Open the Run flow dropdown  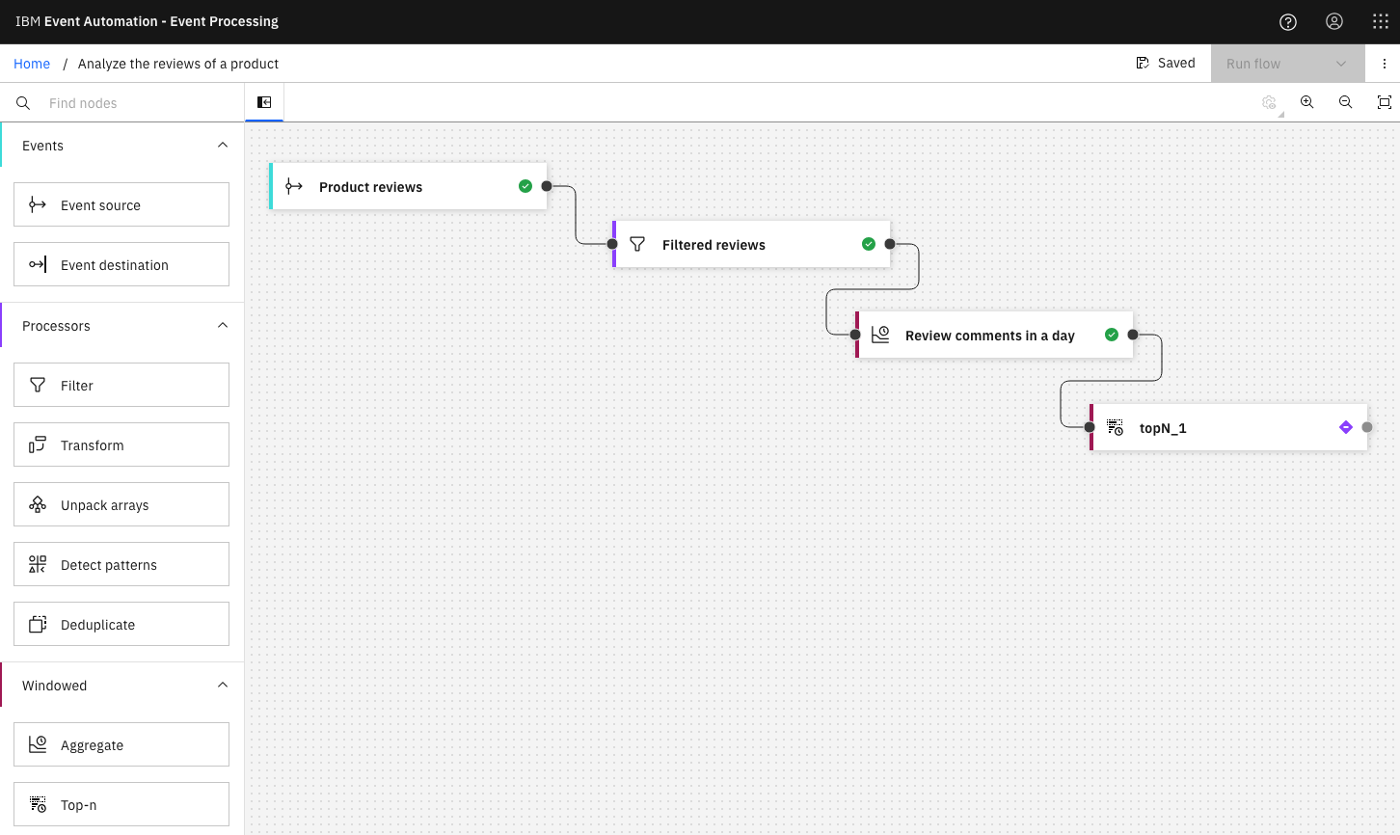(1340, 64)
